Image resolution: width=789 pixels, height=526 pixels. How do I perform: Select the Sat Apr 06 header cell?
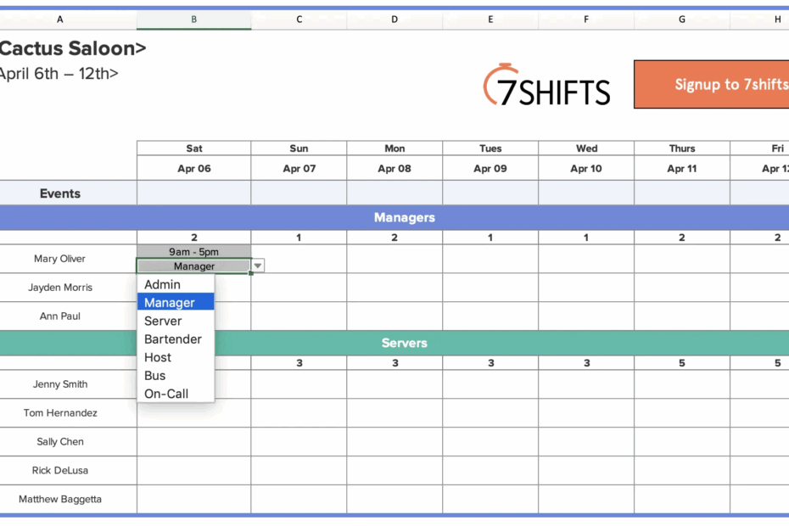[193, 158]
